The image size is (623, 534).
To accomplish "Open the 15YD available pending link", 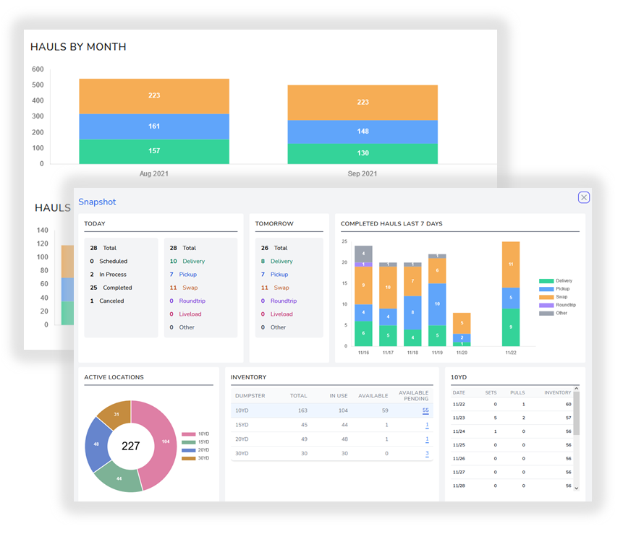I will pyautogui.click(x=427, y=425).
